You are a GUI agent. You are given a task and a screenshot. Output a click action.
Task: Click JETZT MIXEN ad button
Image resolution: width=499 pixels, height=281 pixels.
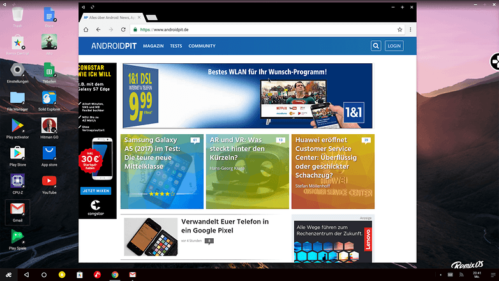tap(96, 191)
